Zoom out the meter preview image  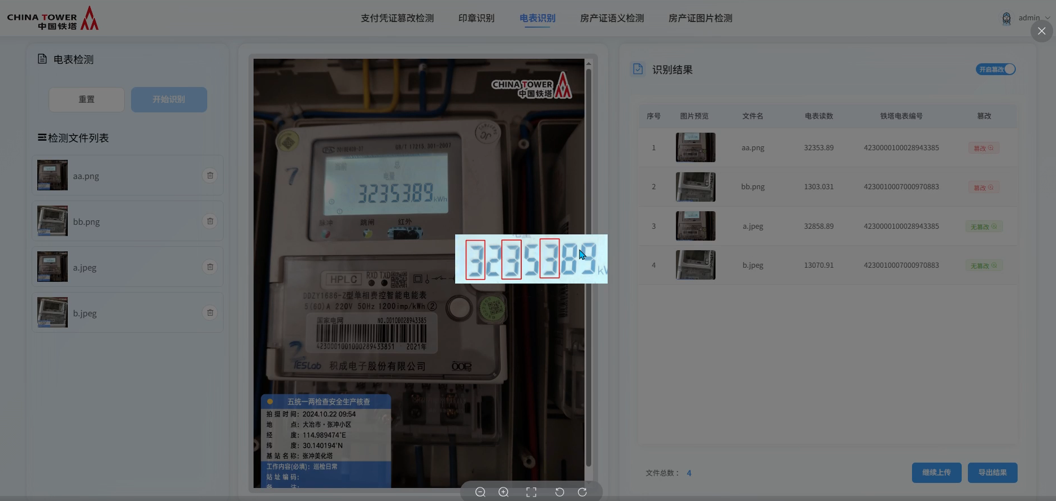point(481,492)
